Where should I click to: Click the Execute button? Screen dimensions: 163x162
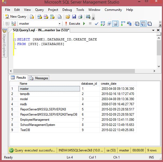point(72,24)
